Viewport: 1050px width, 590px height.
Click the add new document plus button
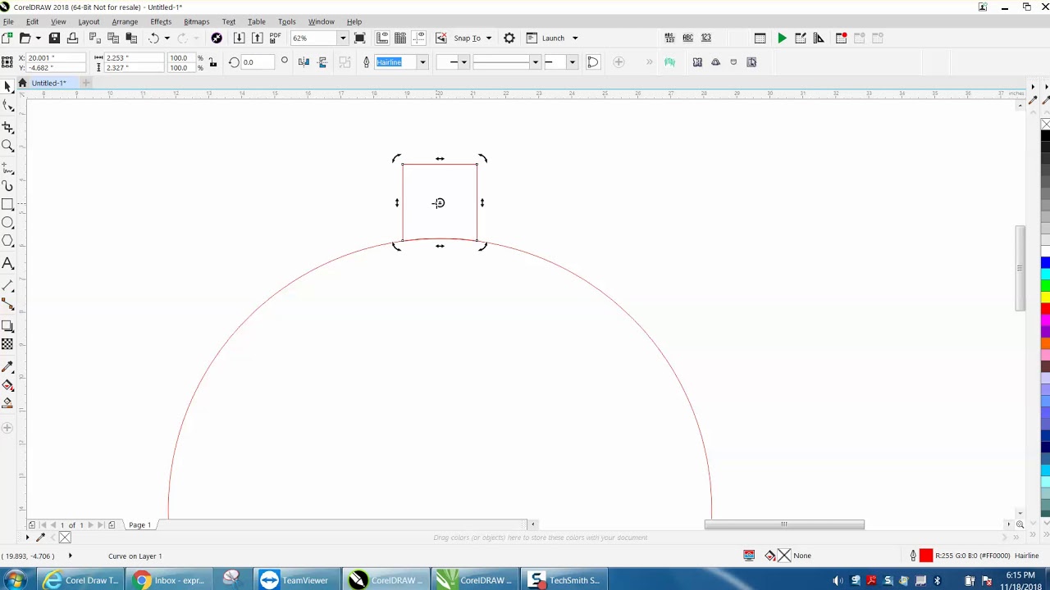pos(85,83)
